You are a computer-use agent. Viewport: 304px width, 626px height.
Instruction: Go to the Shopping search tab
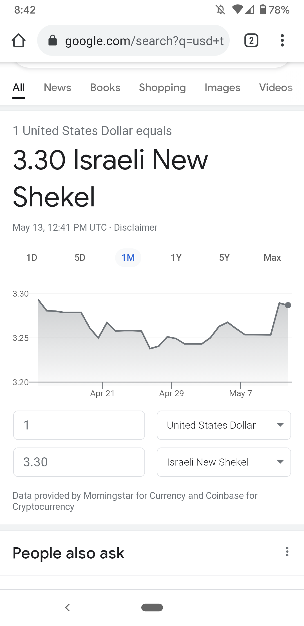click(162, 88)
